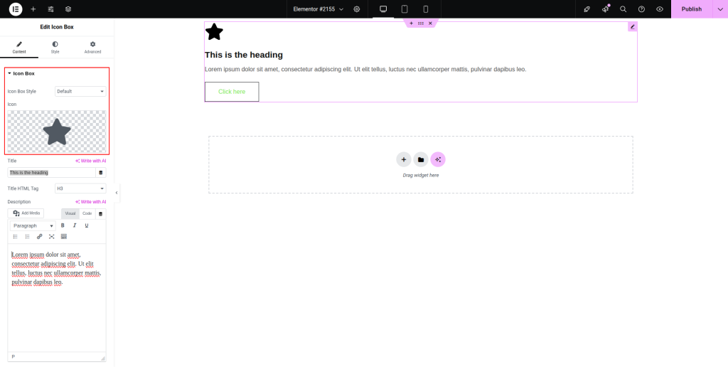Open the Structure layers icon
This screenshot has width=728, height=367.
pos(68,9)
